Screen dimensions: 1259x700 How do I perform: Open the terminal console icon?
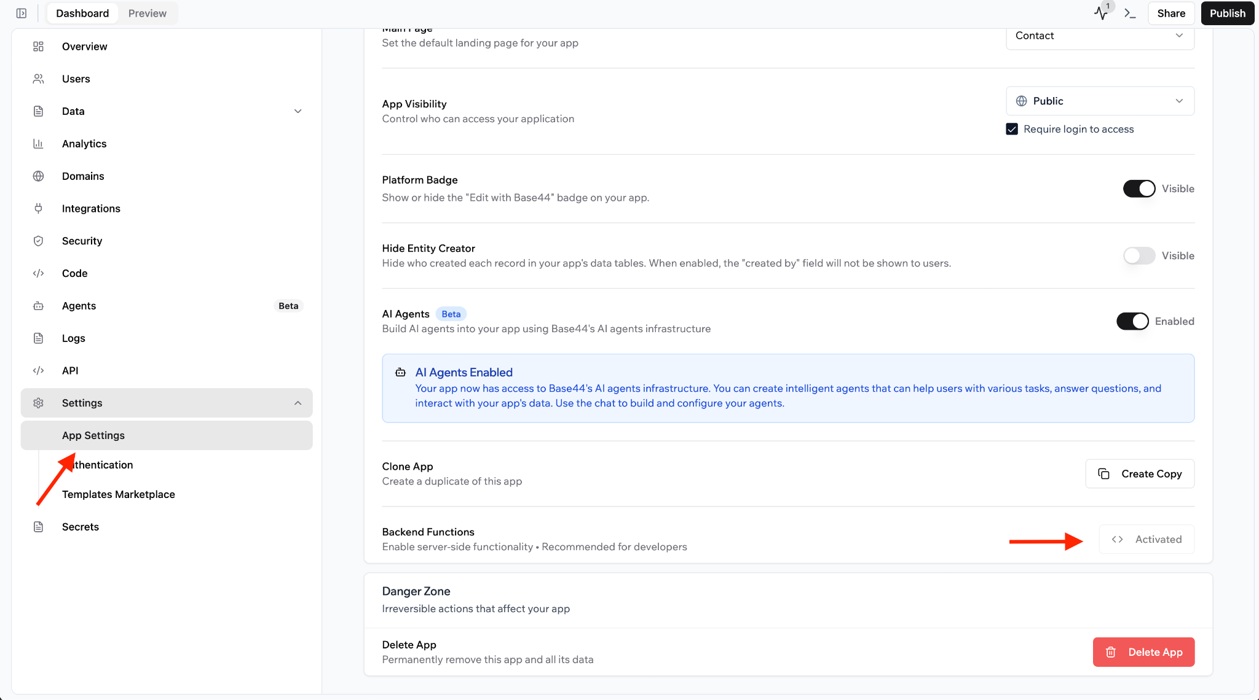pyautogui.click(x=1130, y=13)
